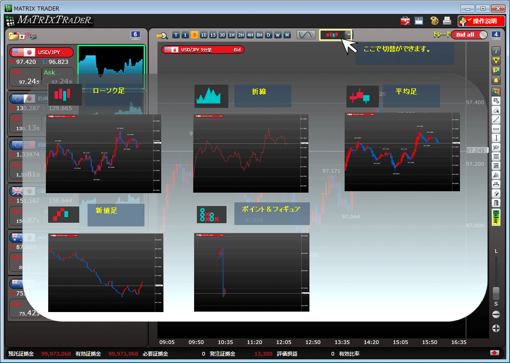Click the orange corner hand icon
The height and width of the screenshot is (363, 510).
point(496,92)
